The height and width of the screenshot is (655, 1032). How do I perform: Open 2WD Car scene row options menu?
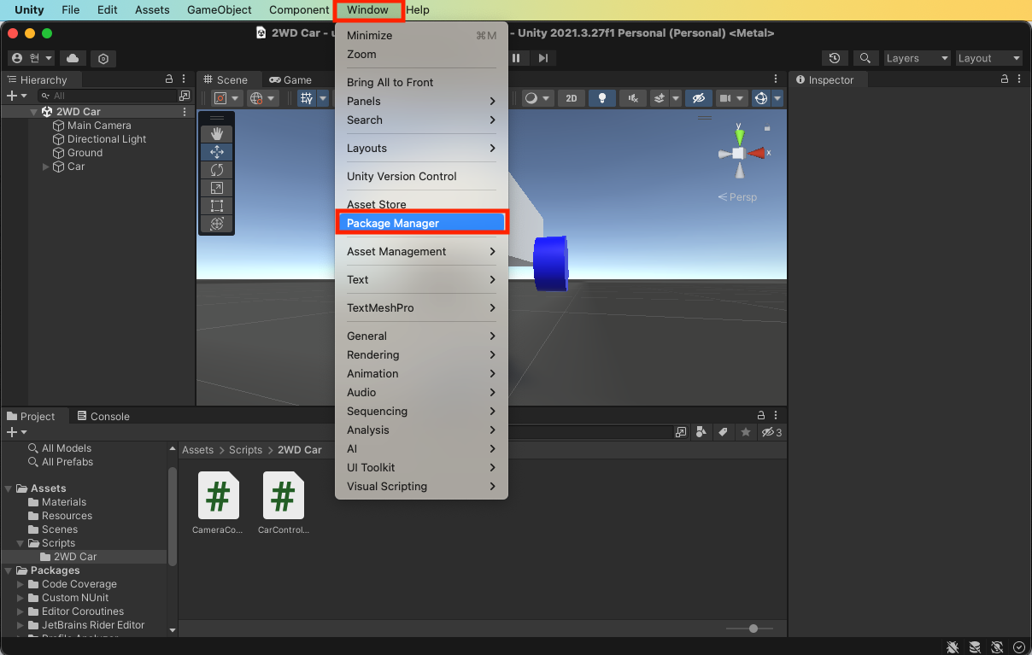click(x=185, y=112)
